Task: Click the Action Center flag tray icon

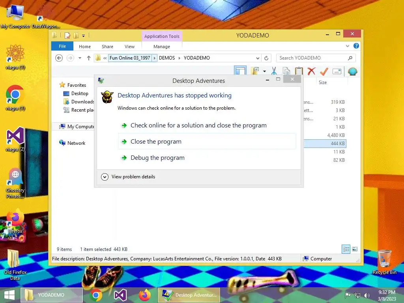Action: click(348, 296)
